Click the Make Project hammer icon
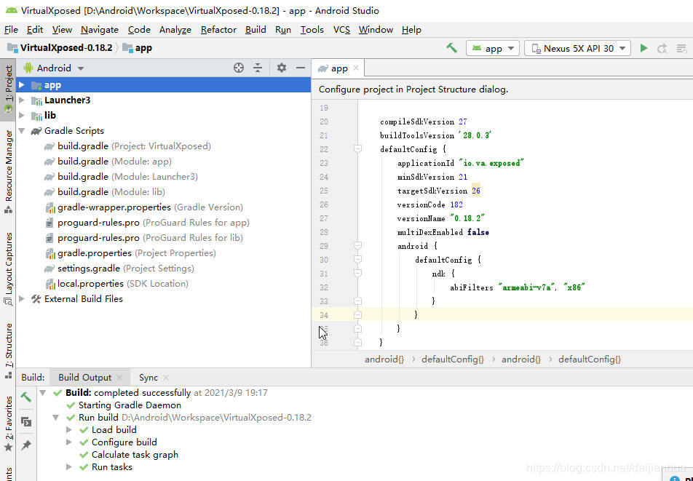Screen dimensions: 693x481 click(x=451, y=48)
